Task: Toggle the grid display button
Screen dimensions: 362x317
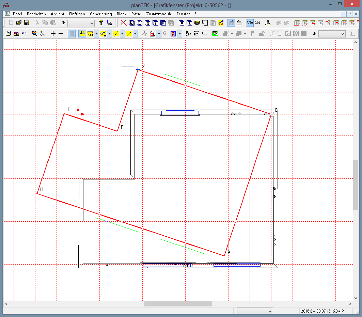Action: 72,33
